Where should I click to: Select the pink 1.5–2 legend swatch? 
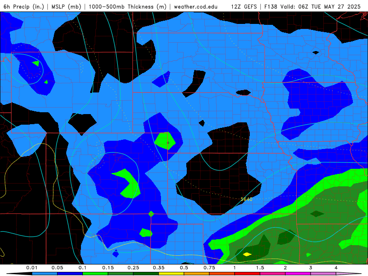coord(273,274)
